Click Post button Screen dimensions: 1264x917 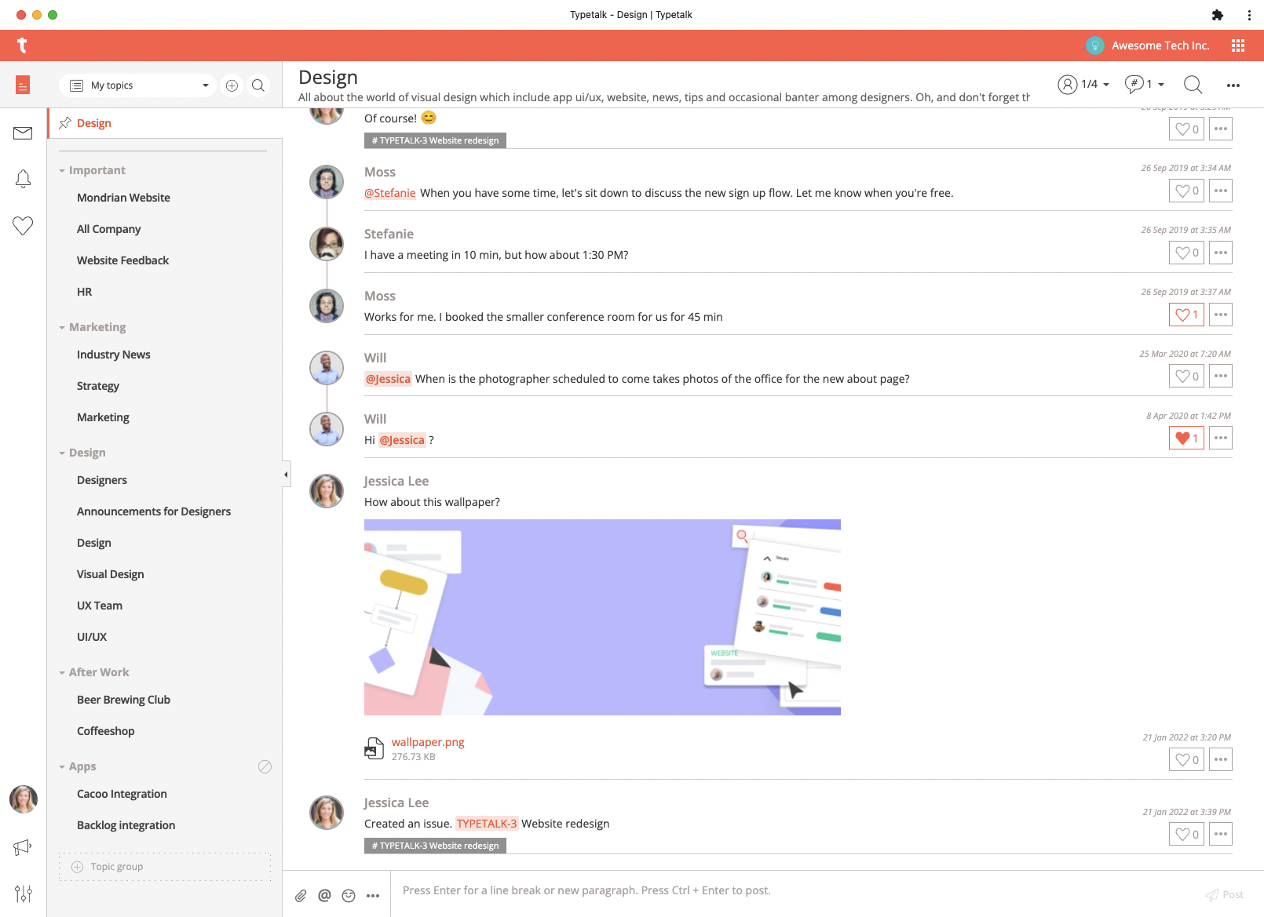click(1225, 895)
